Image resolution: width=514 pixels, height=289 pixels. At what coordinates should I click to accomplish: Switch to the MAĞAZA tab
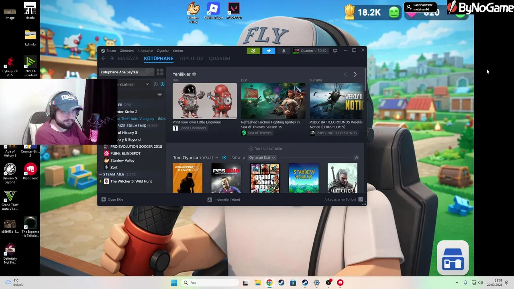coord(128,58)
